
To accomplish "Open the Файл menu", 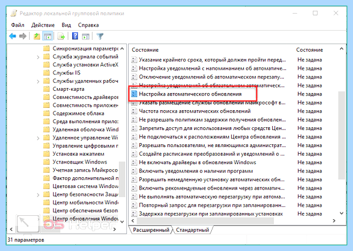I will pyautogui.click(x=18, y=25).
